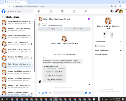The height and width of the screenshot is (101, 126).
Task: Expand the Customize chat section
Action: coord(108,42)
